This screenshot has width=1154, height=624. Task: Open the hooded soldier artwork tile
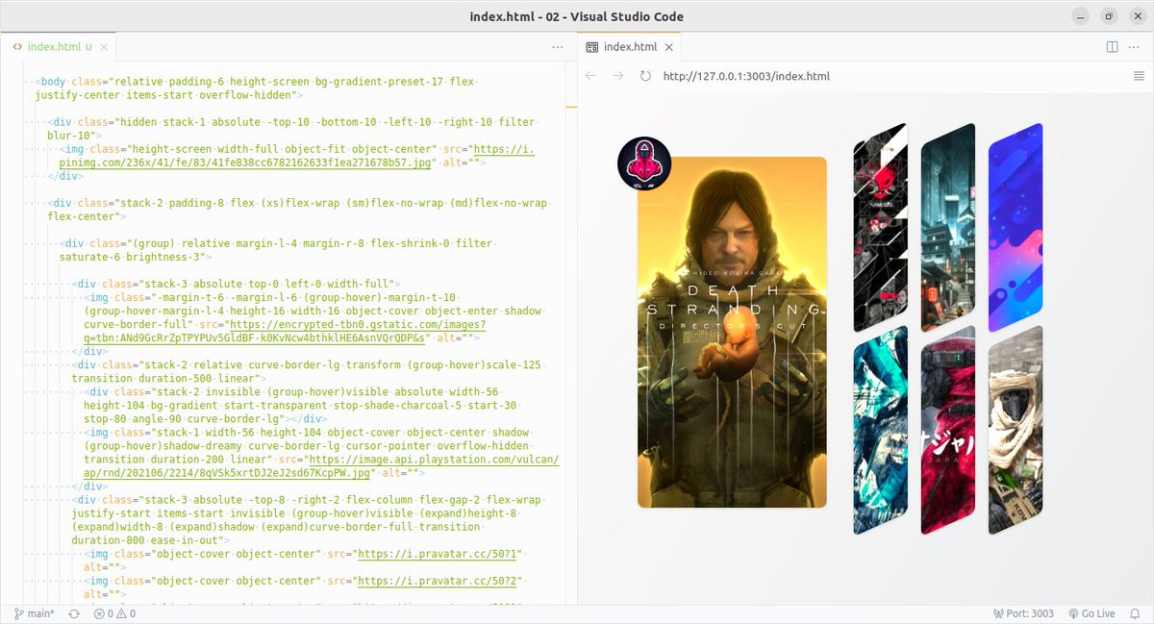pos(1016,430)
